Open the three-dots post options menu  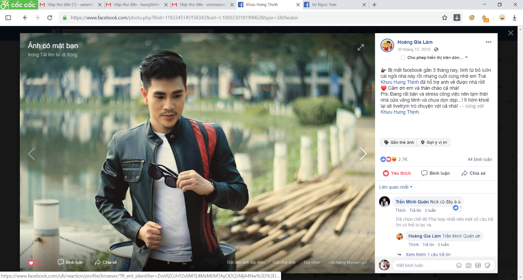(488, 42)
